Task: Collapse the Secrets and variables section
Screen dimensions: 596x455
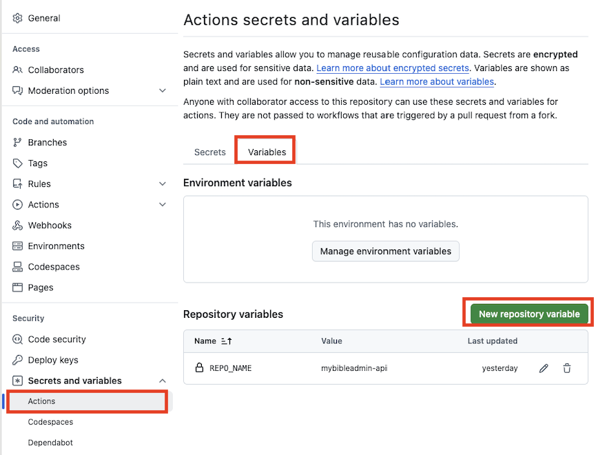Action: [163, 381]
